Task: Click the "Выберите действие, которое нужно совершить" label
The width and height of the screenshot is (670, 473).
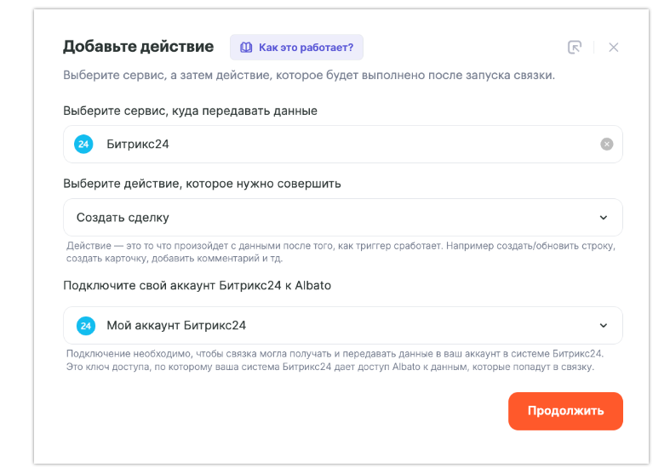Action: coord(203,183)
